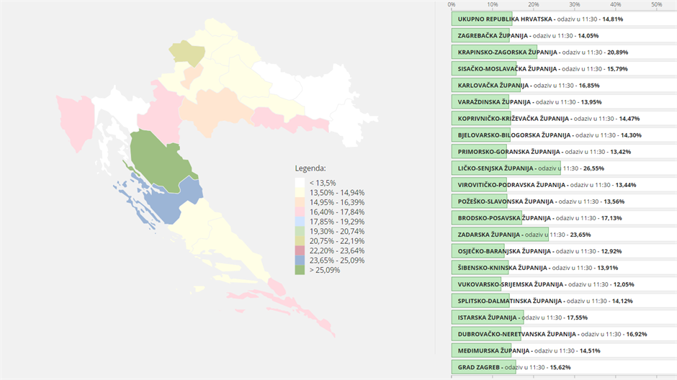The width and height of the screenshot is (677, 380).
Task: Click the blue '23,65% - 25,09%' legend swatch
Action: (x=300, y=260)
